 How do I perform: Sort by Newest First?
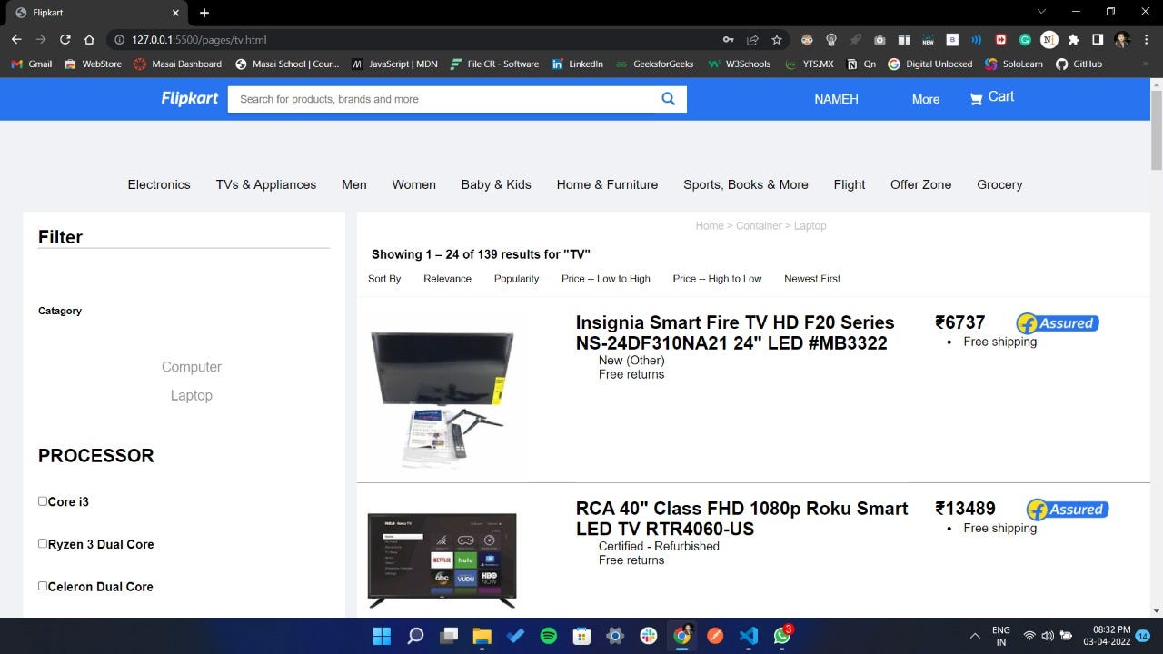(812, 279)
